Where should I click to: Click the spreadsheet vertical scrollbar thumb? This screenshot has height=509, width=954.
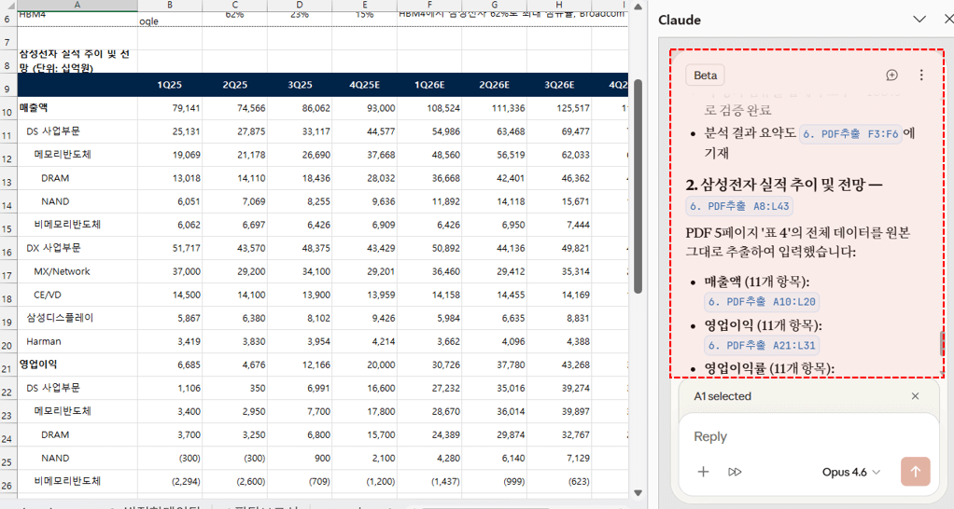[638, 186]
